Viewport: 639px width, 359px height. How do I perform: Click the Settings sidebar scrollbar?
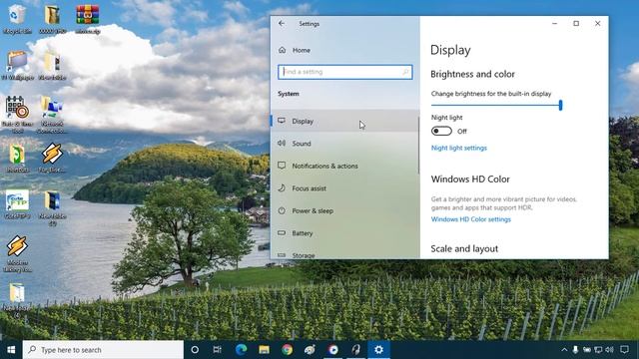coord(418,146)
